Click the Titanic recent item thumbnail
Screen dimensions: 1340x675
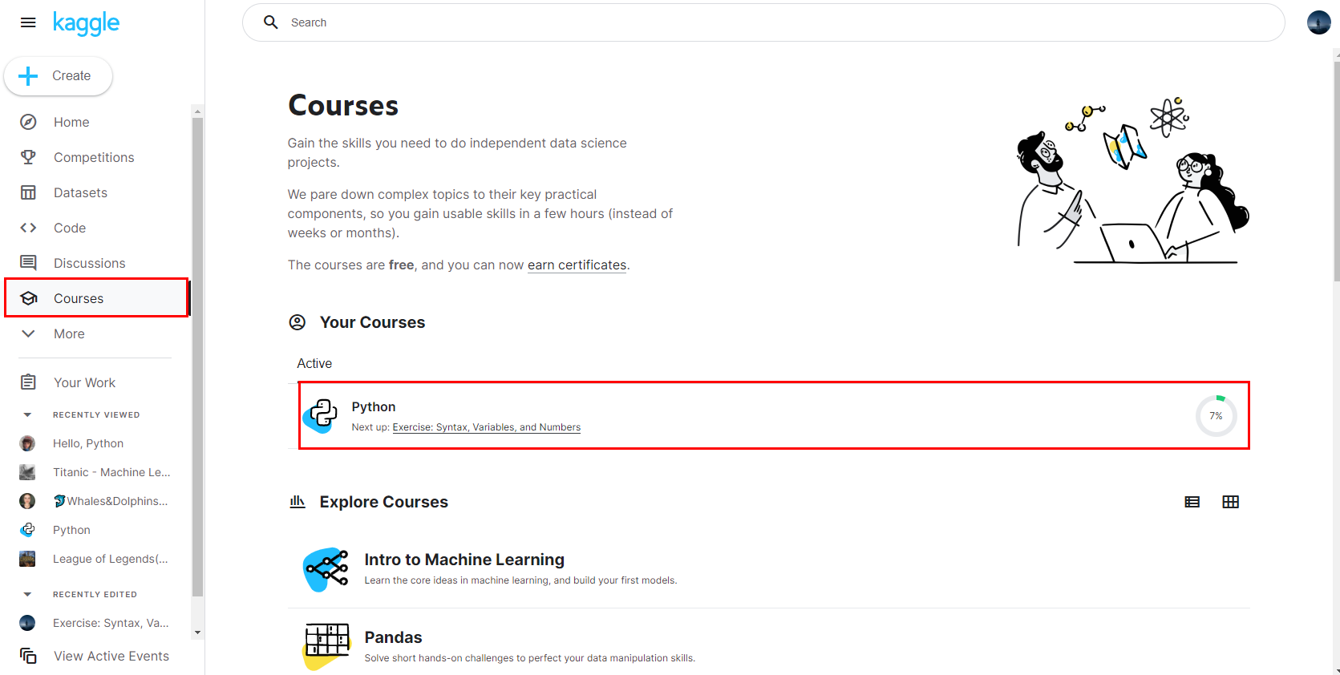[x=27, y=472]
